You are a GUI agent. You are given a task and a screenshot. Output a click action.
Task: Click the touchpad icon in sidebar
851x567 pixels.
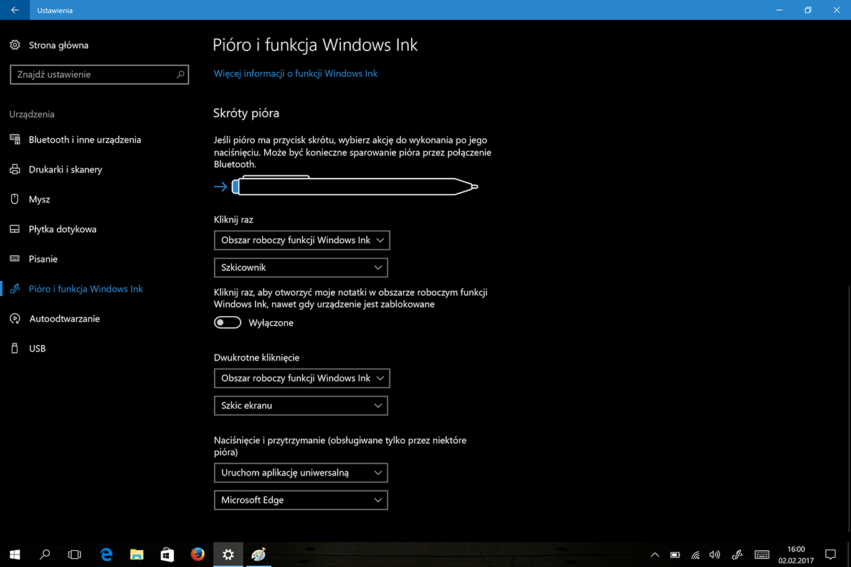15,229
